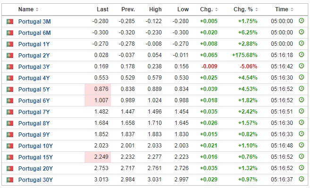Select the 05:16:18 time value
Screen dimensions: 313x188
[x=282, y=55]
